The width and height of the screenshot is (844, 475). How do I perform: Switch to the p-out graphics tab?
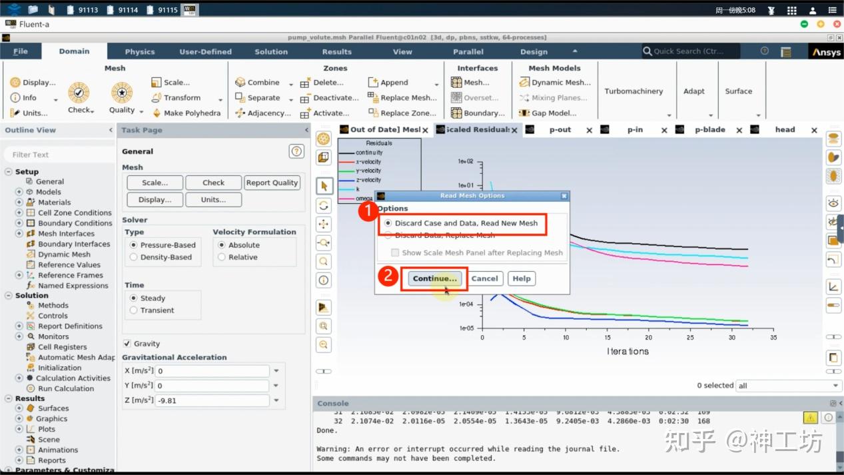point(560,130)
